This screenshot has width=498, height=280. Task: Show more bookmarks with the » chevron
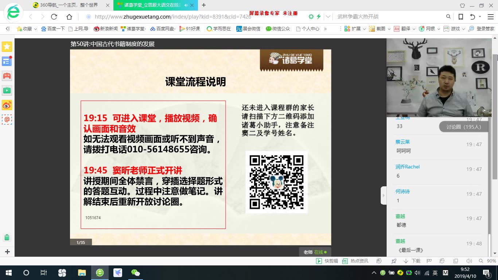pos(325,28)
